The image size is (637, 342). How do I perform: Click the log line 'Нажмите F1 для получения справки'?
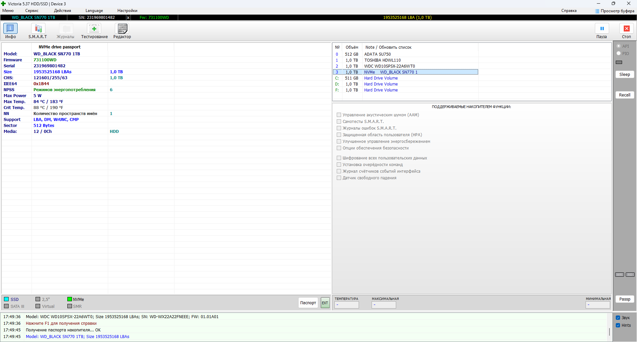click(x=61, y=323)
